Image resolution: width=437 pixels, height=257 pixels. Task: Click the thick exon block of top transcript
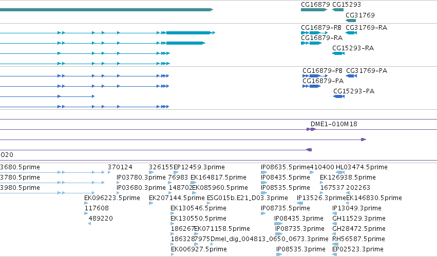pos(188,33)
